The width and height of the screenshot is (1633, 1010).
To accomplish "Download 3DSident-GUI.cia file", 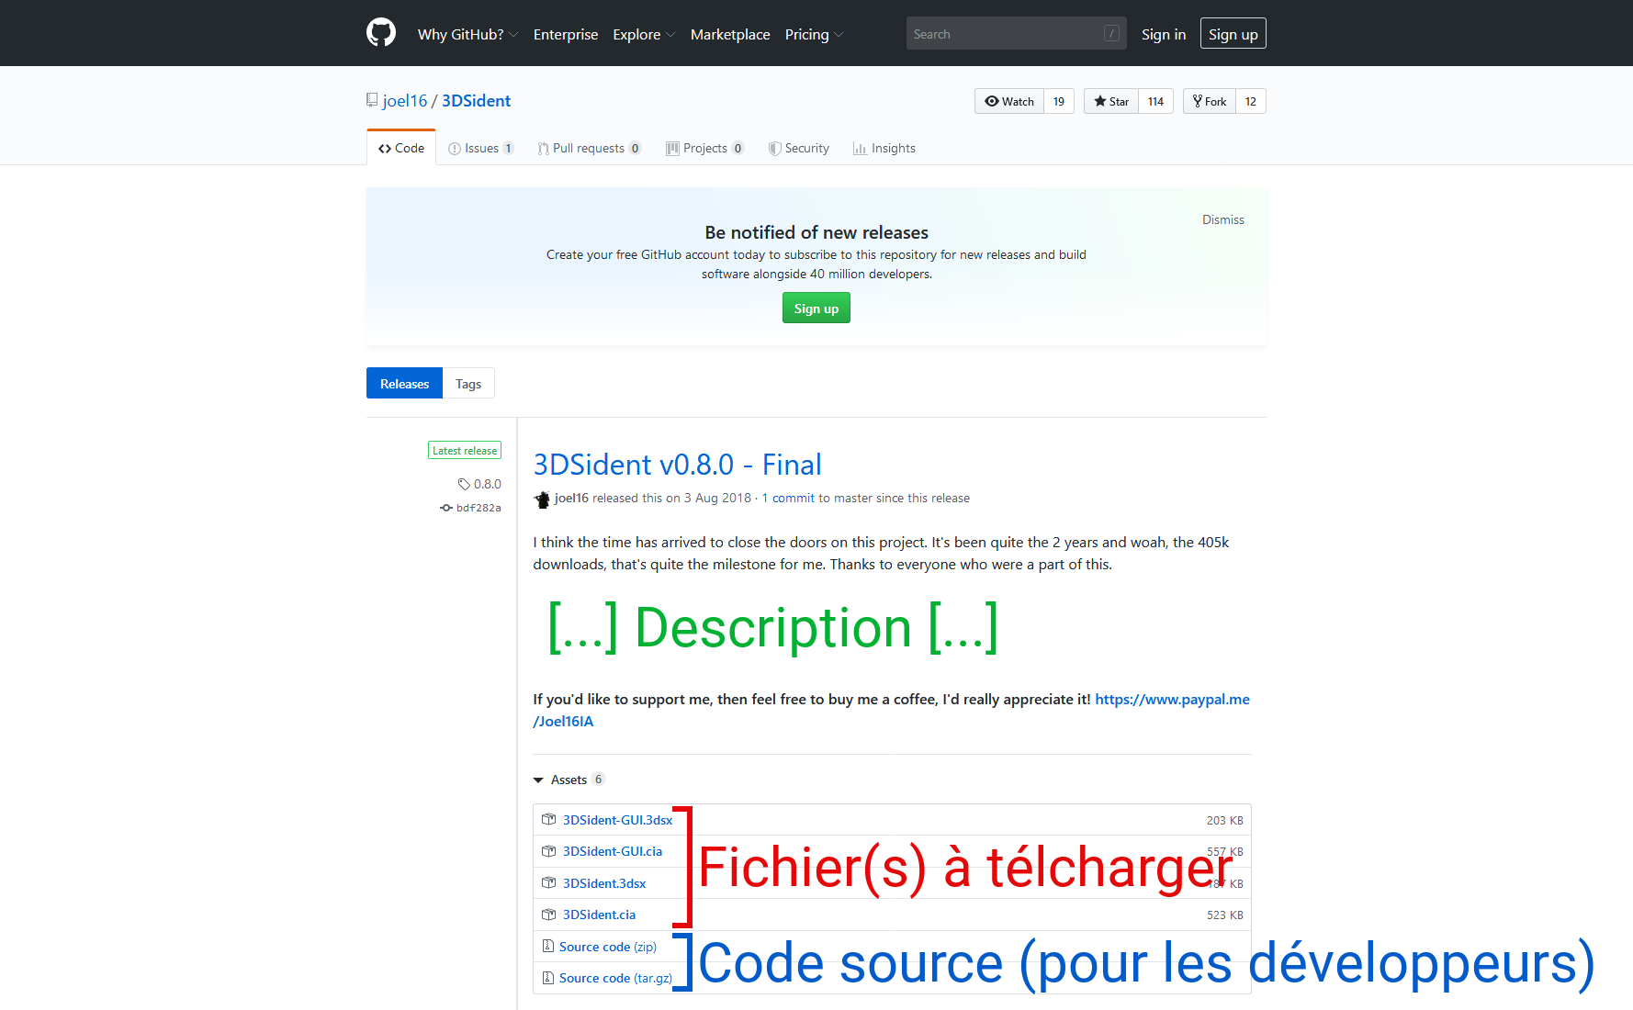I will pos(613,851).
